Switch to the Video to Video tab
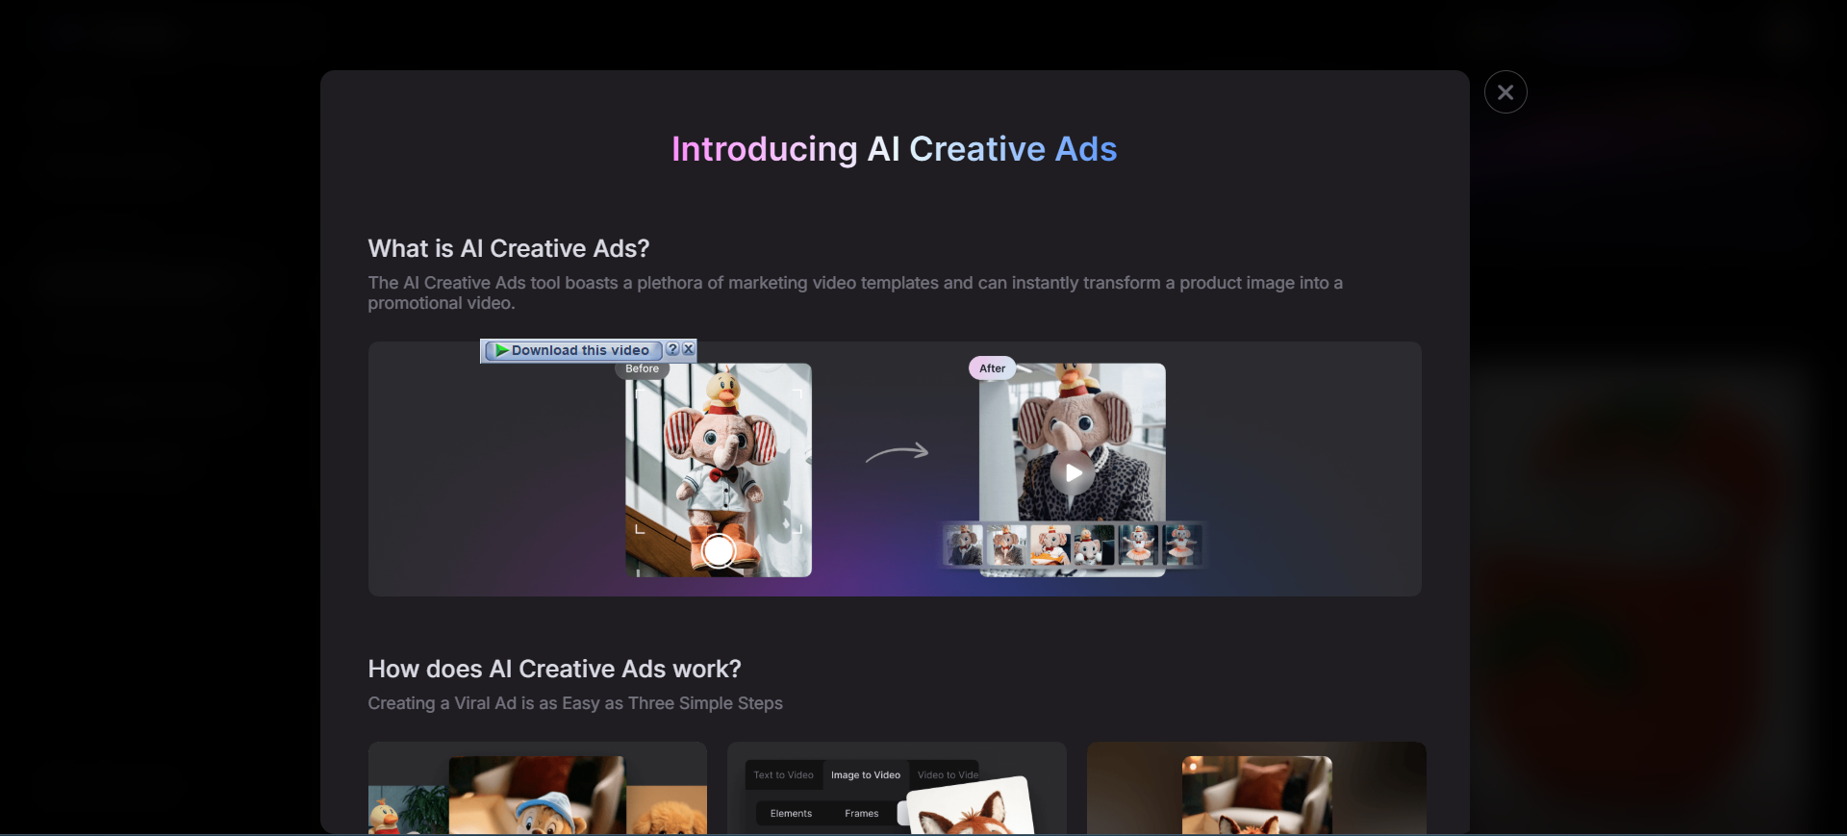This screenshot has width=1847, height=836. coord(948,775)
